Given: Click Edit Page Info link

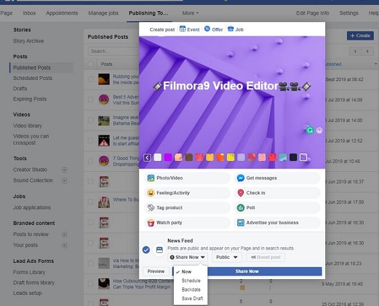Looking at the screenshot, I should [313, 13].
